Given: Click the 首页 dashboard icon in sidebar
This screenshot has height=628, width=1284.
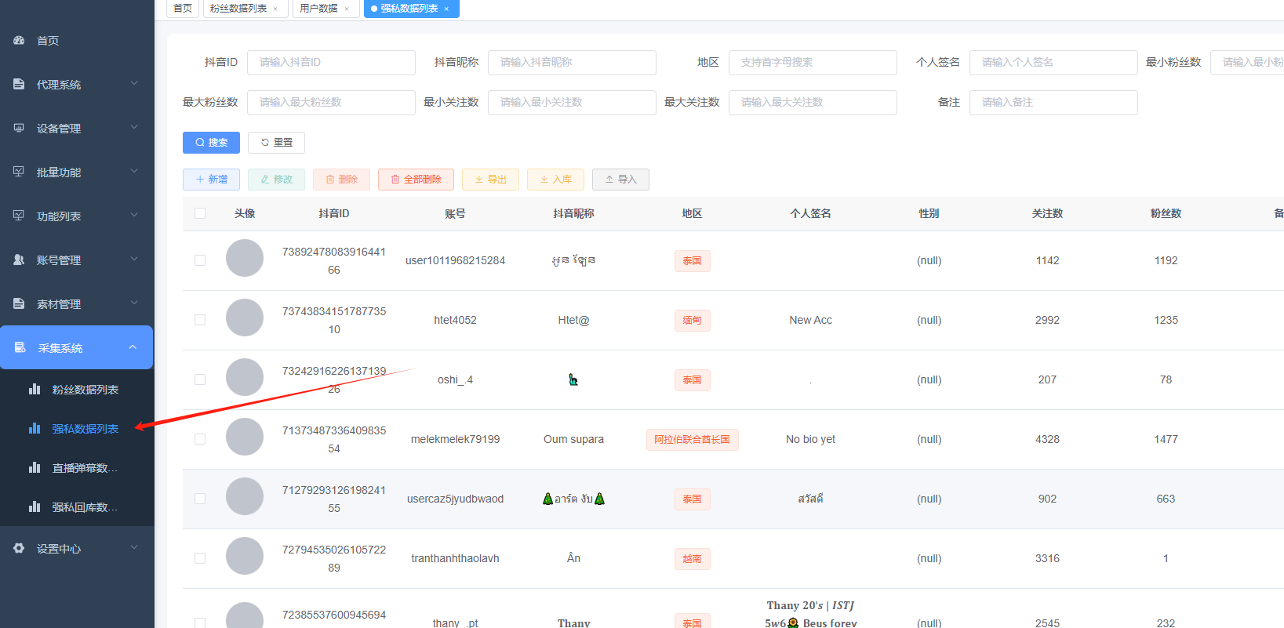Looking at the screenshot, I should [x=19, y=40].
